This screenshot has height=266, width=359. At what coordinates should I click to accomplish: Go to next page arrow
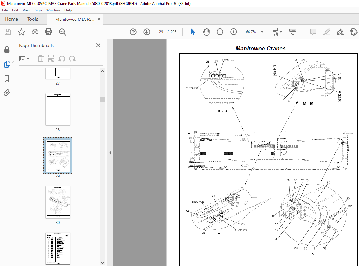pos(147,32)
